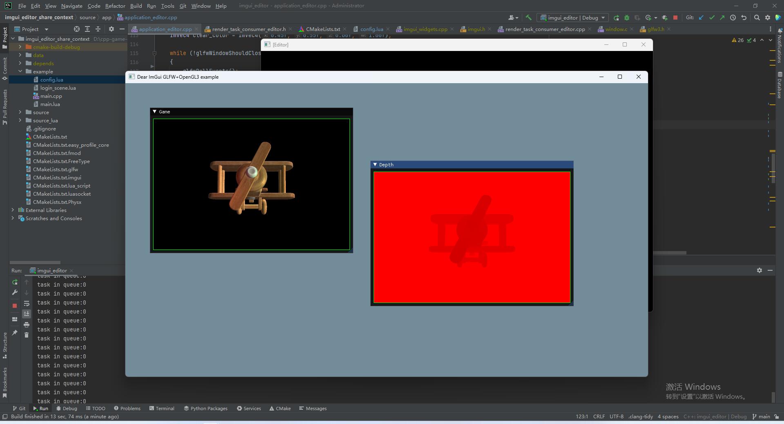Click the red Depth texture image

(x=472, y=237)
